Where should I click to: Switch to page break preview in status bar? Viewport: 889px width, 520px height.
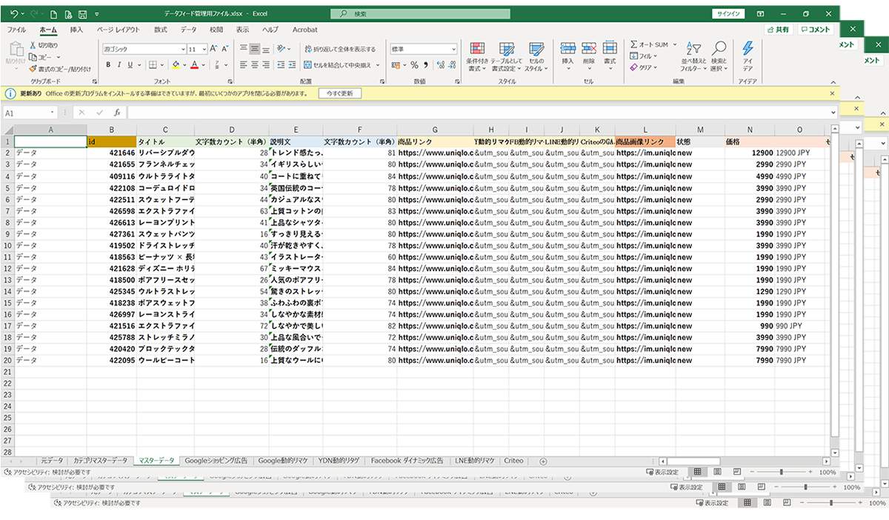(x=736, y=472)
